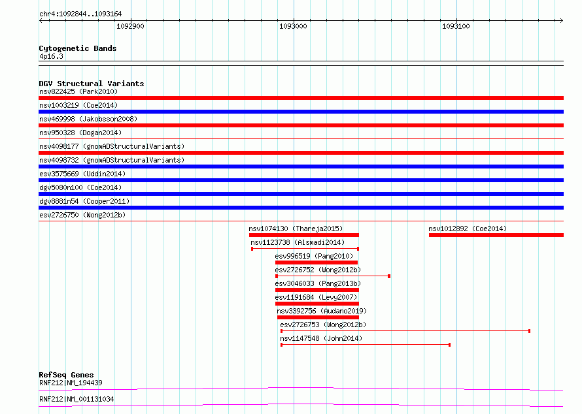
Task: Click the blue esv3575669 variant bar
Action: (x=301, y=180)
